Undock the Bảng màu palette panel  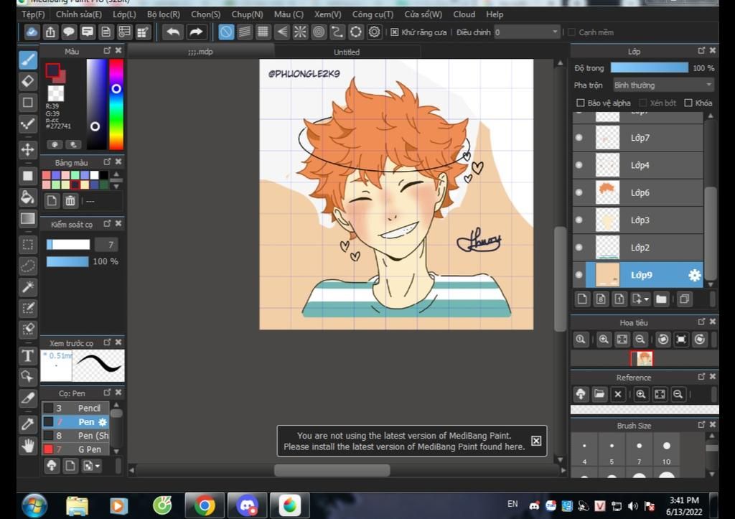(107, 162)
